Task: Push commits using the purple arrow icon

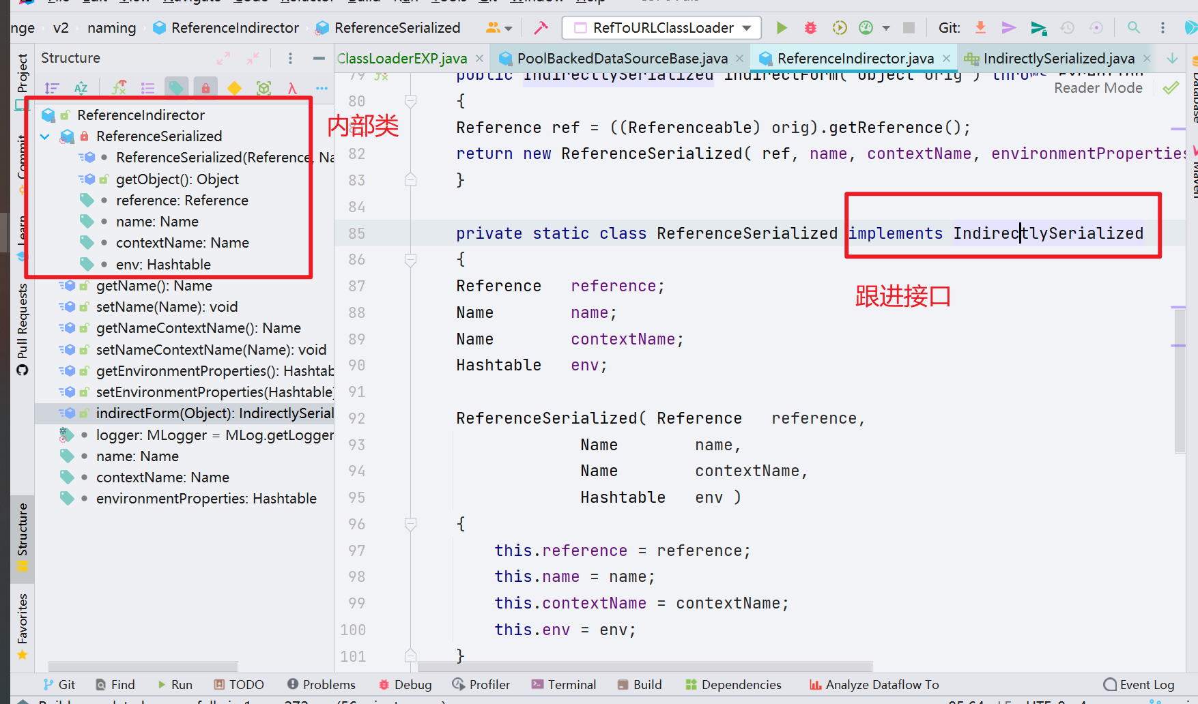Action: pyautogui.click(x=1009, y=28)
